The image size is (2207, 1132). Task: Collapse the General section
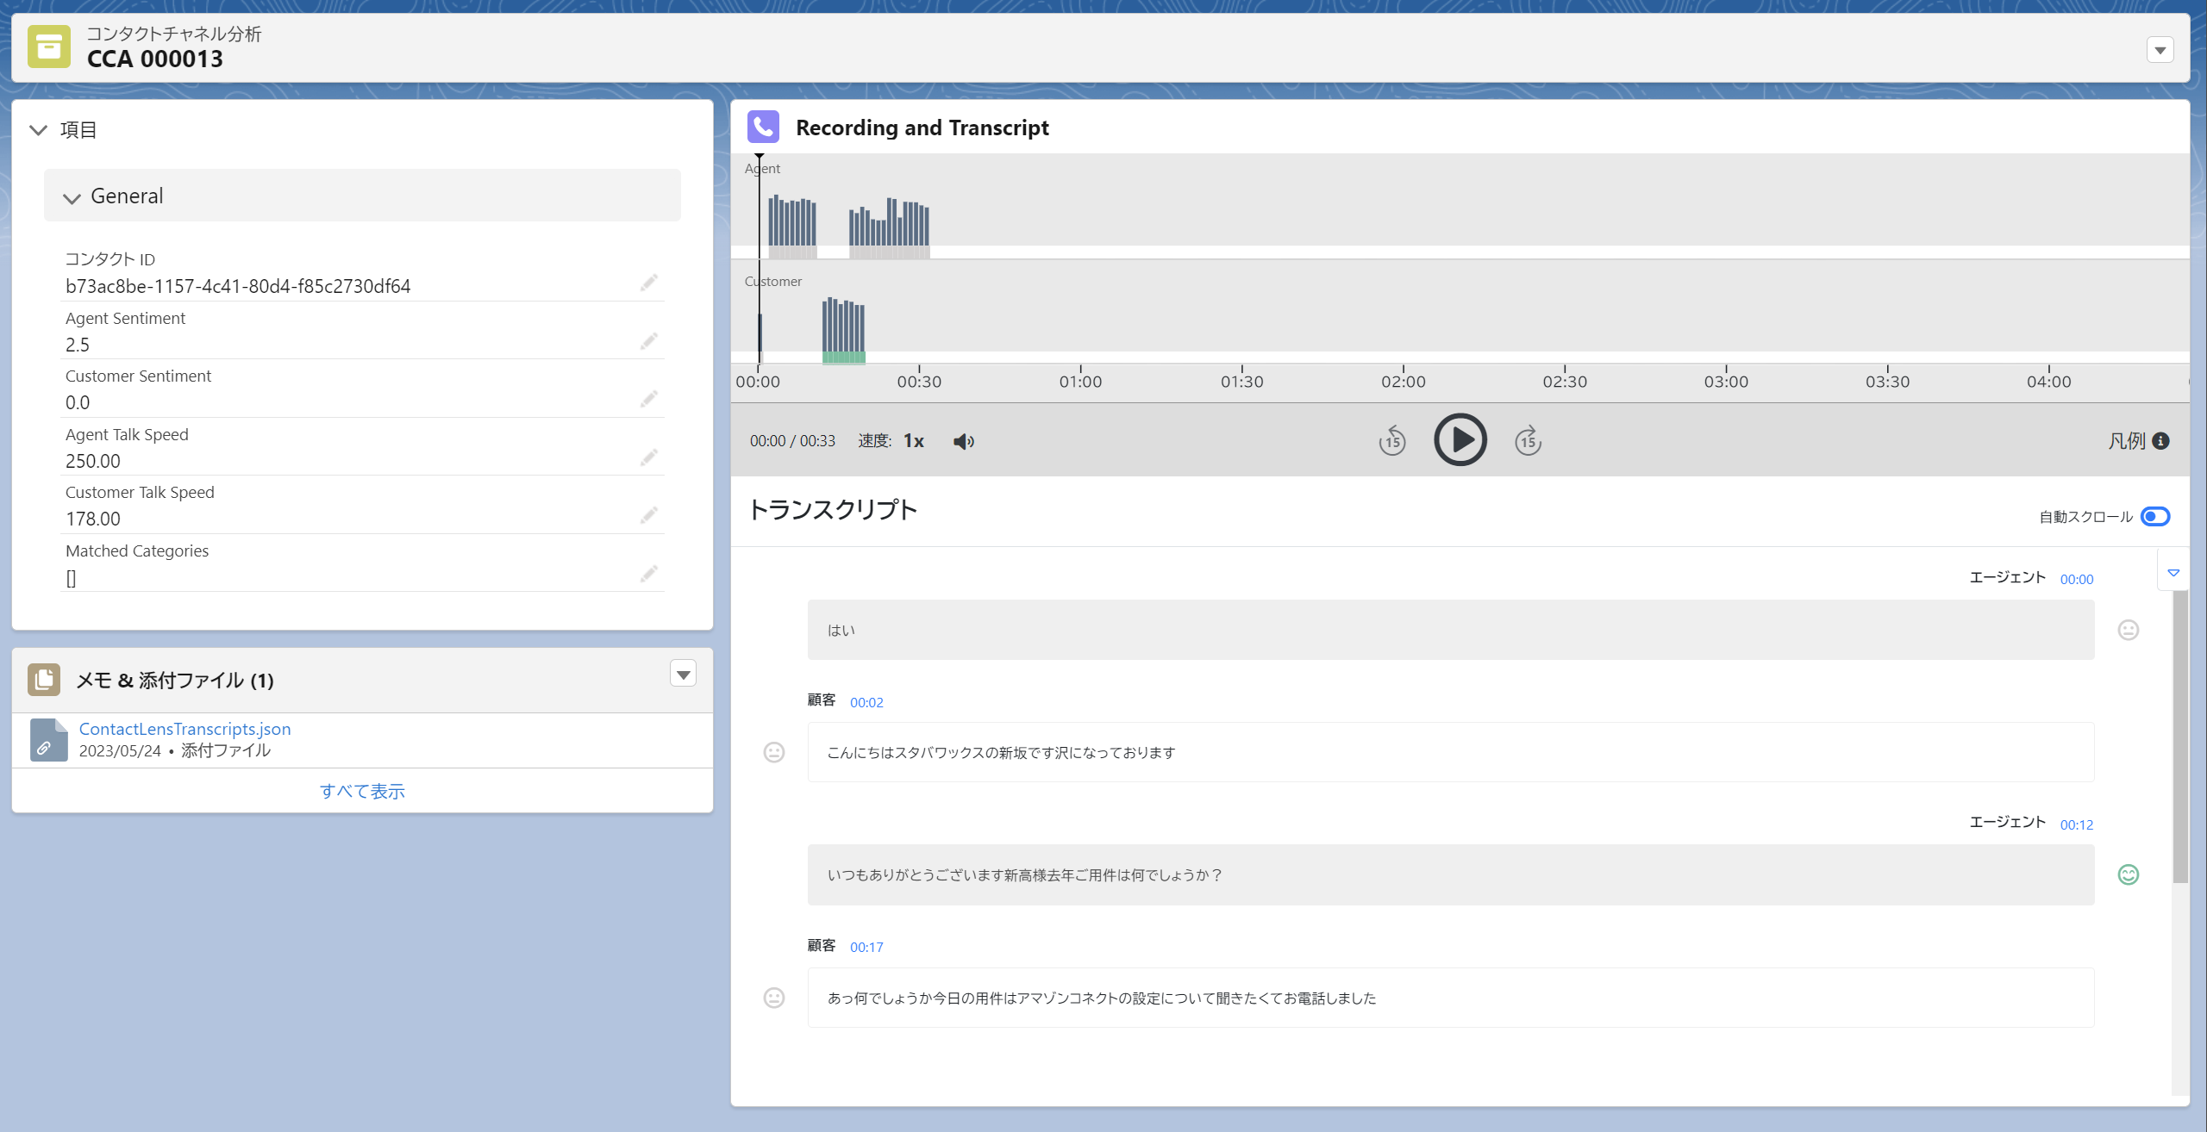point(72,197)
